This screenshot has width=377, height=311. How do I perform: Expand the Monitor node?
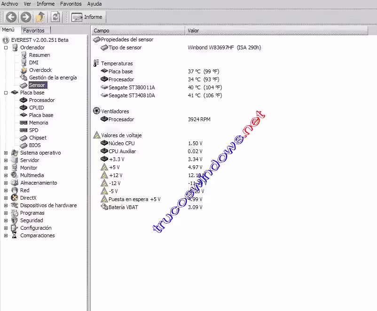tap(6, 168)
